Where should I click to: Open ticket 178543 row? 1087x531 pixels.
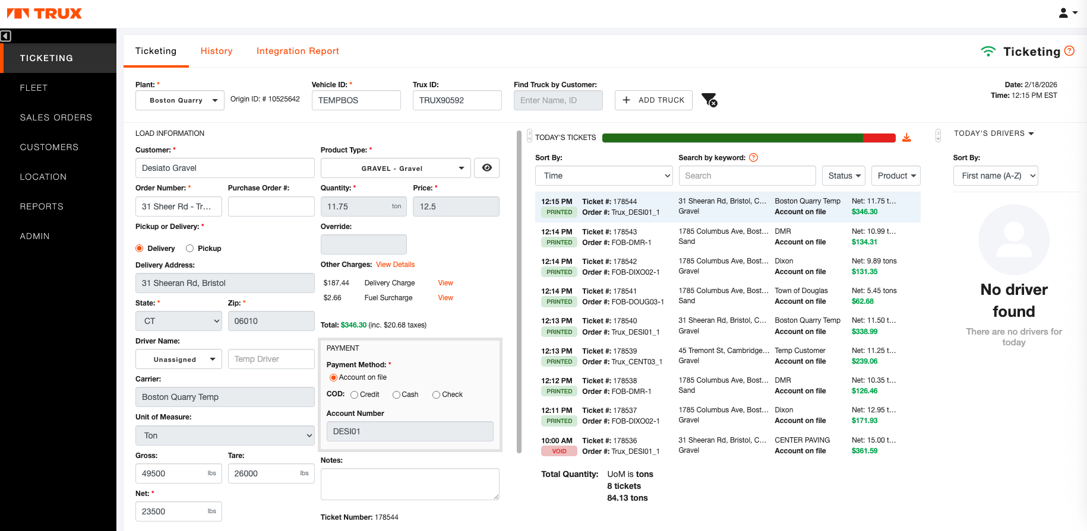pyautogui.click(x=728, y=237)
